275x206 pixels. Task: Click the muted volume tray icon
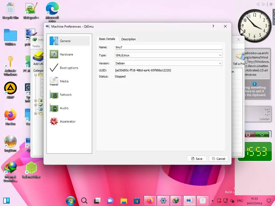click(x=232, y=201)
